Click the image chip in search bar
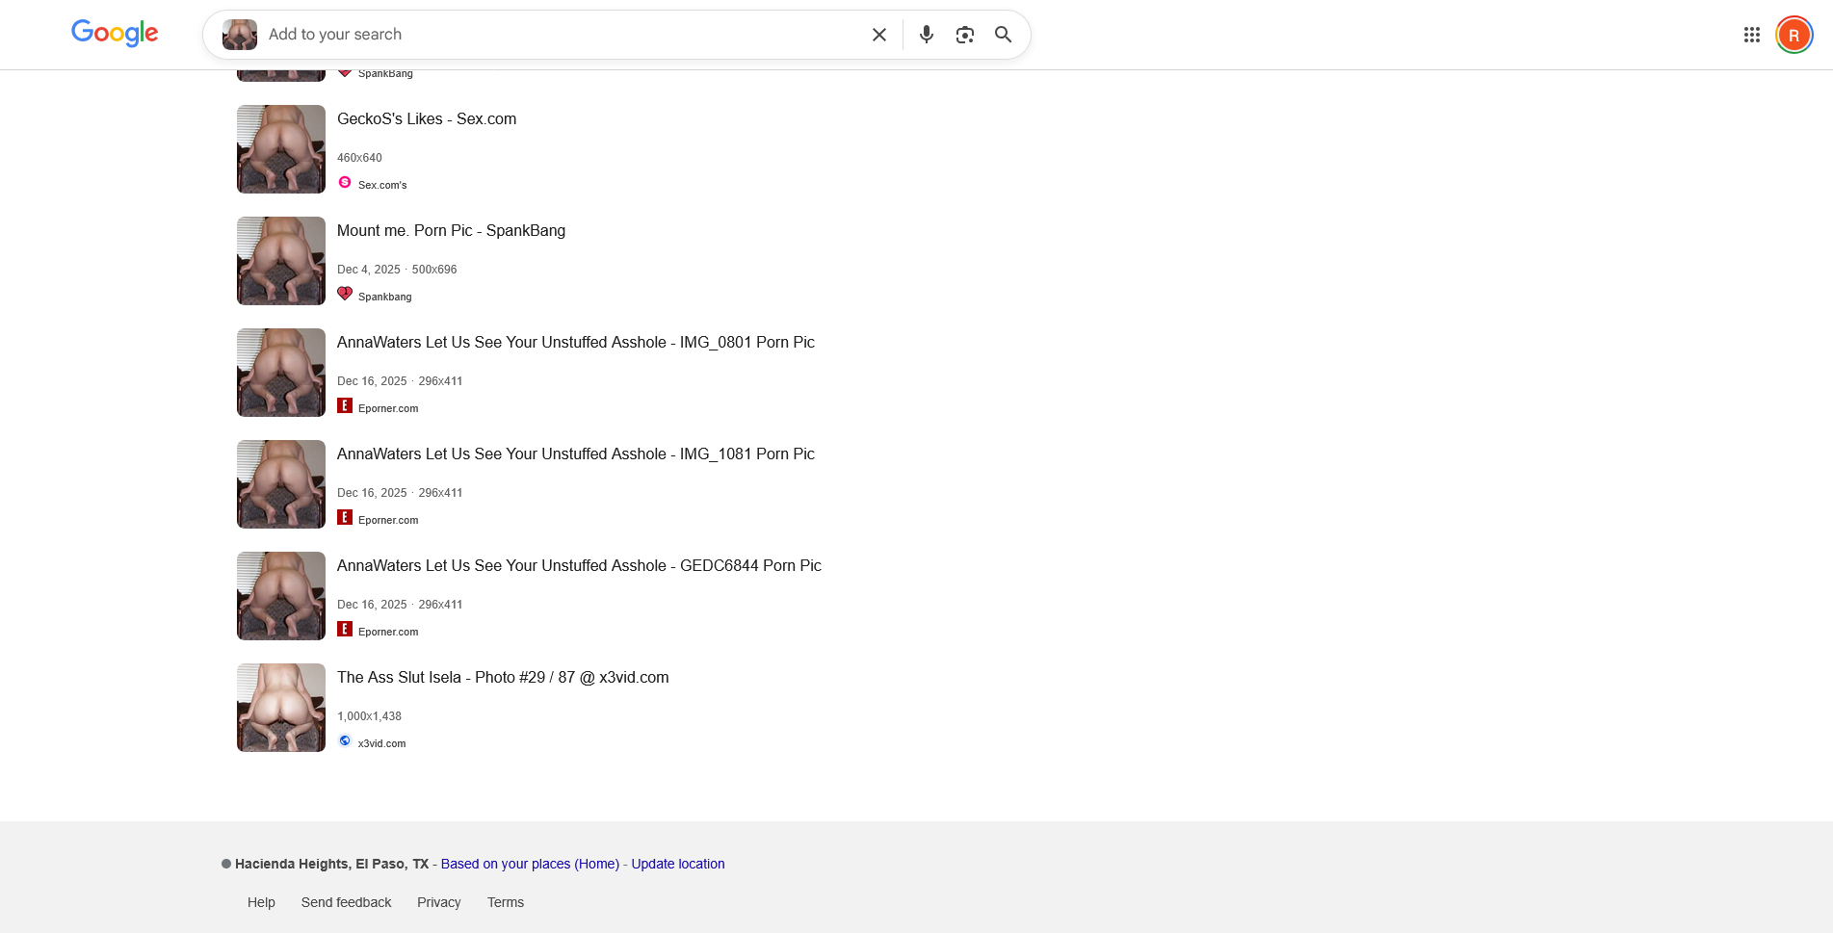1833x933 pixels. click(x=240, y=35)
